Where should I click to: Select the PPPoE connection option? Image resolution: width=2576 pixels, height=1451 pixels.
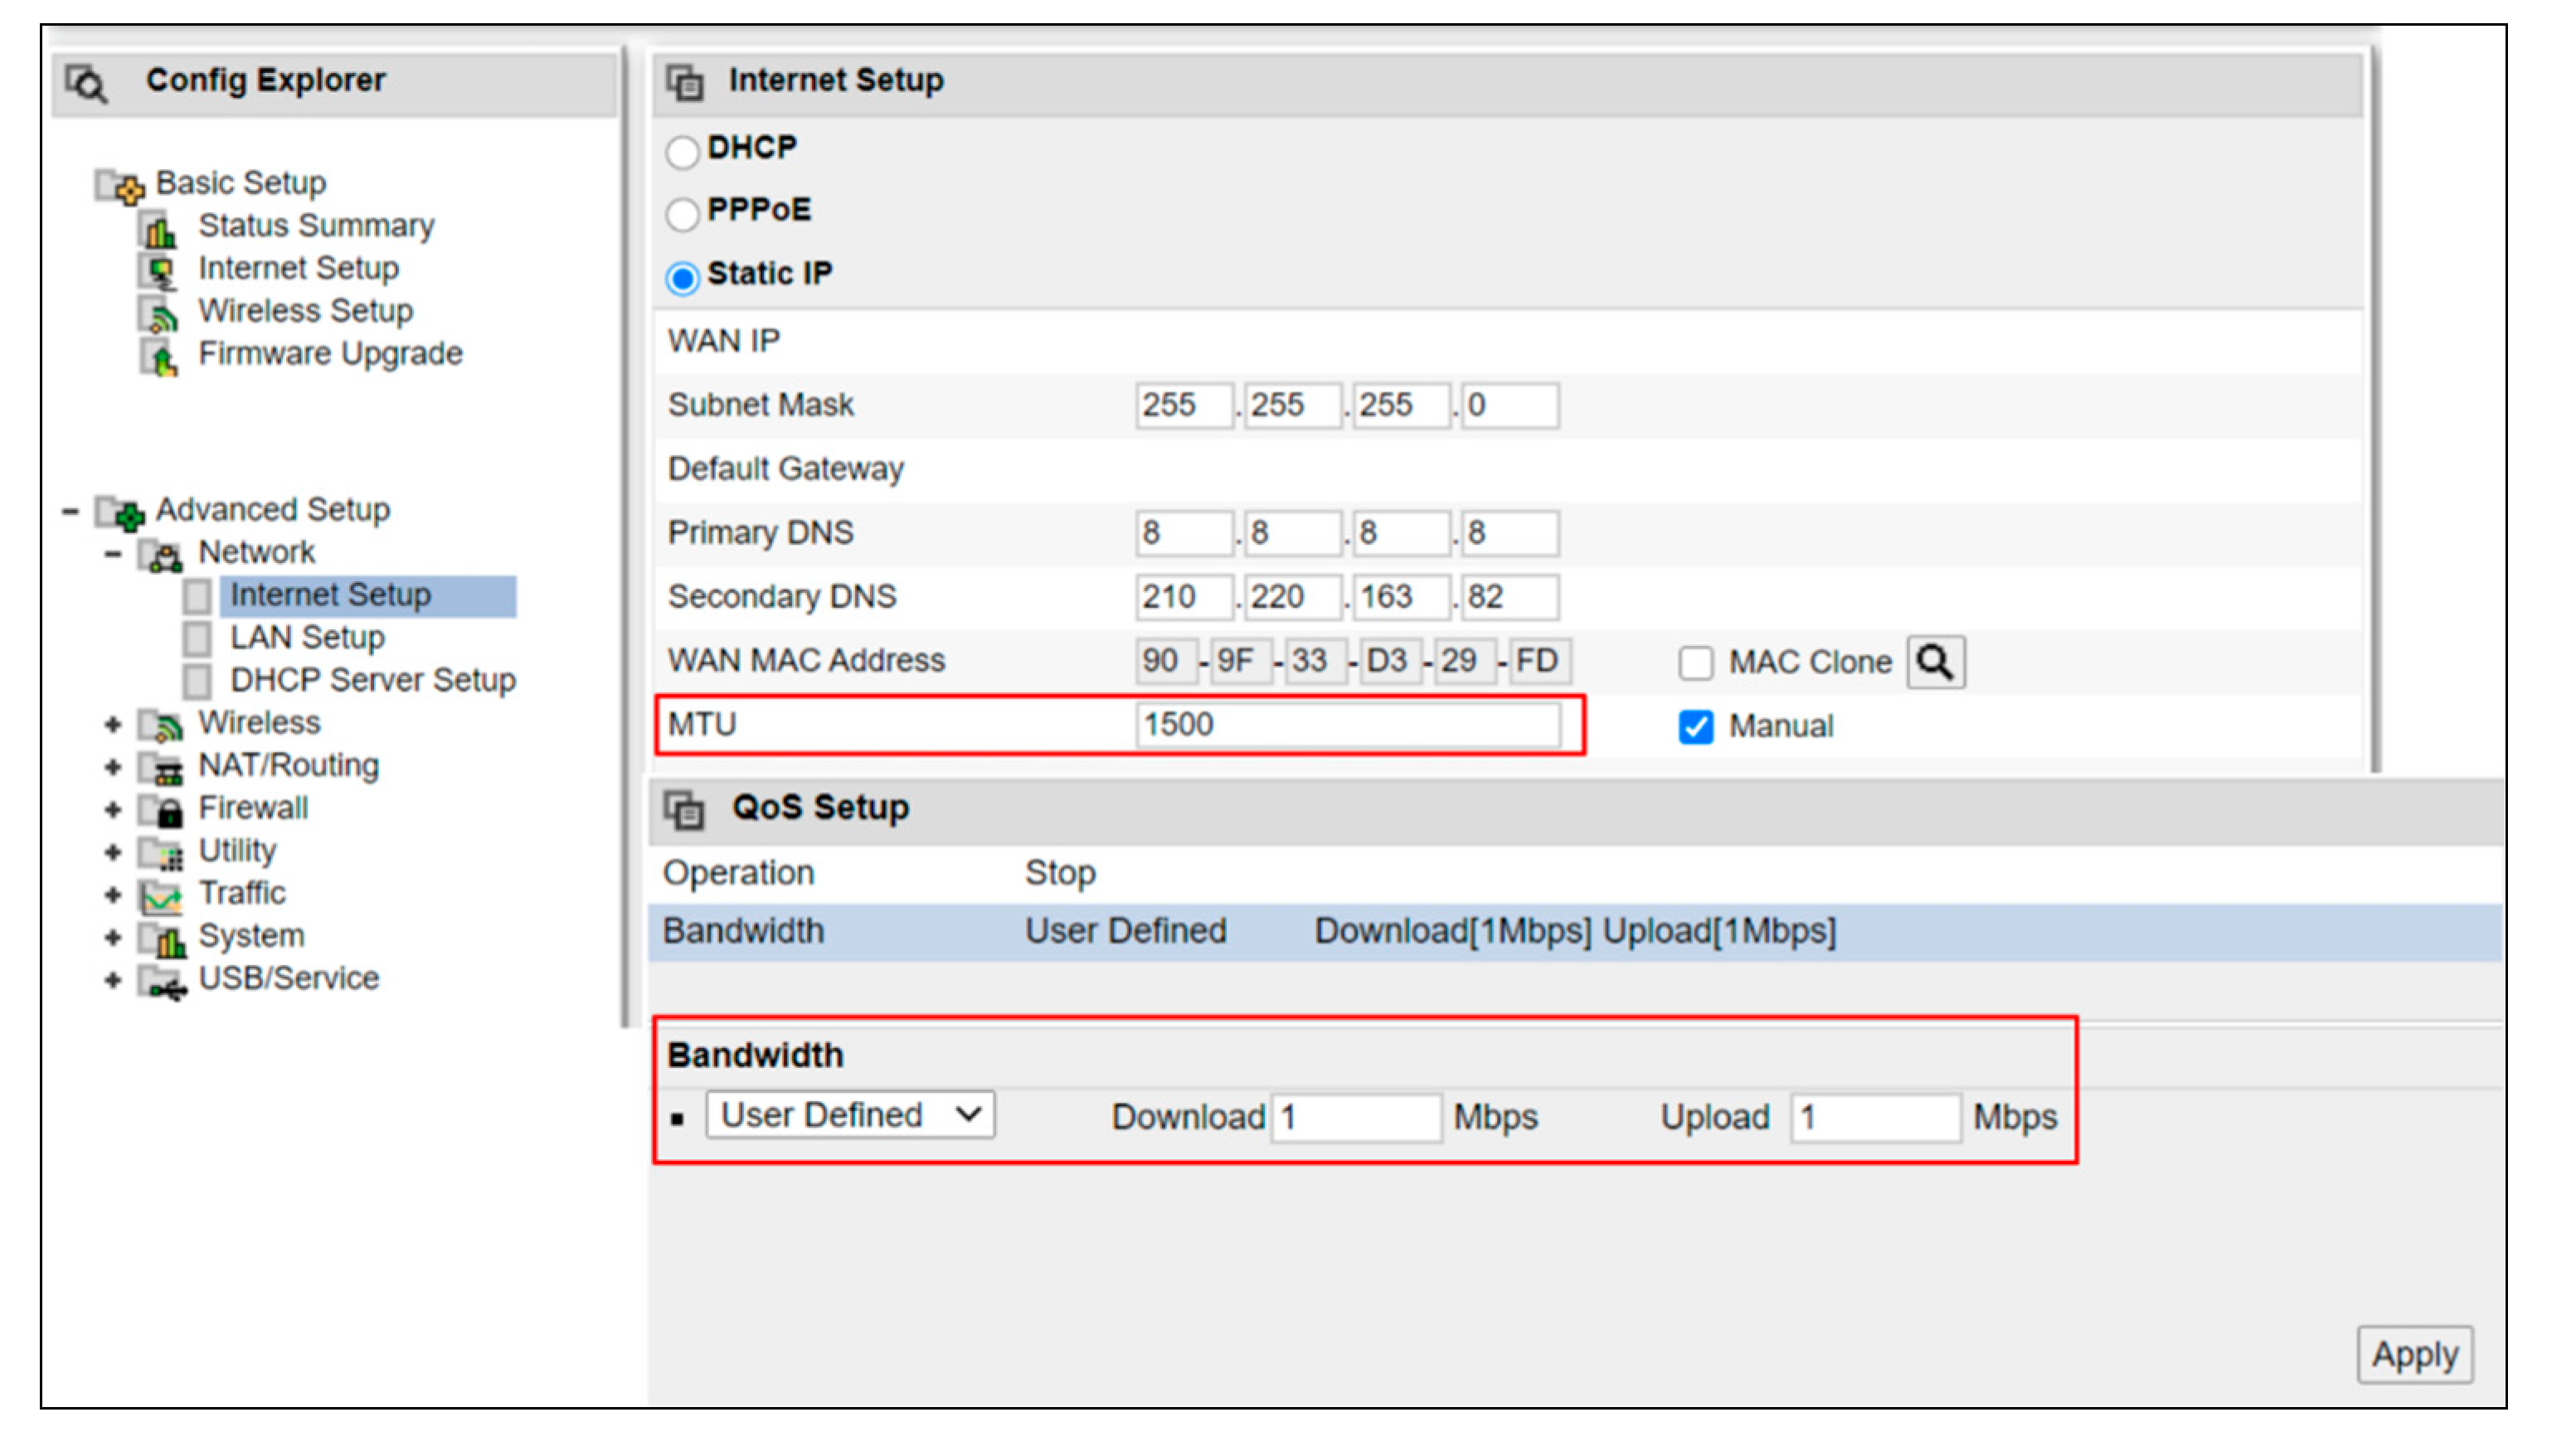pos(682,213)
